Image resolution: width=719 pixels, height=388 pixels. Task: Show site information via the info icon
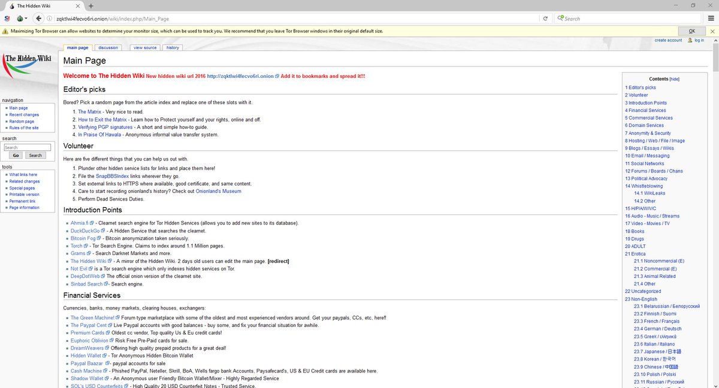[x=49, y=19]
